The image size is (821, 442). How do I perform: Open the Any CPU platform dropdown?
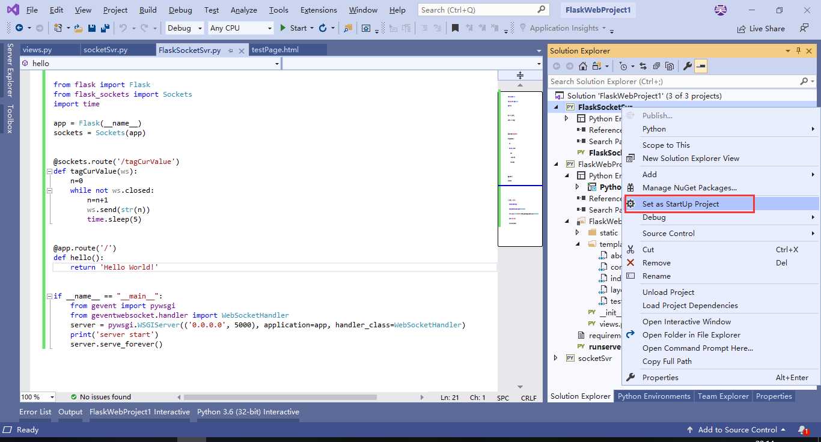241,28
